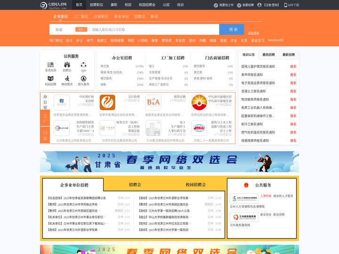Open 培训 in top navigation

pos(180,5)
